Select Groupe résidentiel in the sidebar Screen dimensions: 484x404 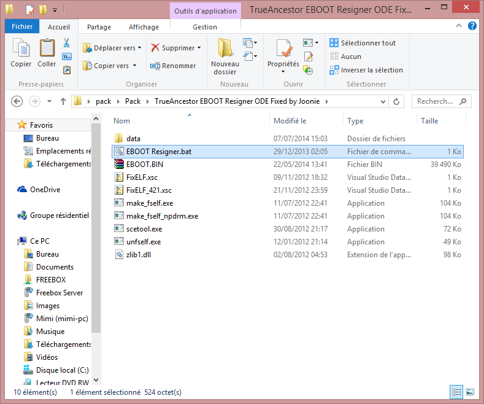(53, 216)
